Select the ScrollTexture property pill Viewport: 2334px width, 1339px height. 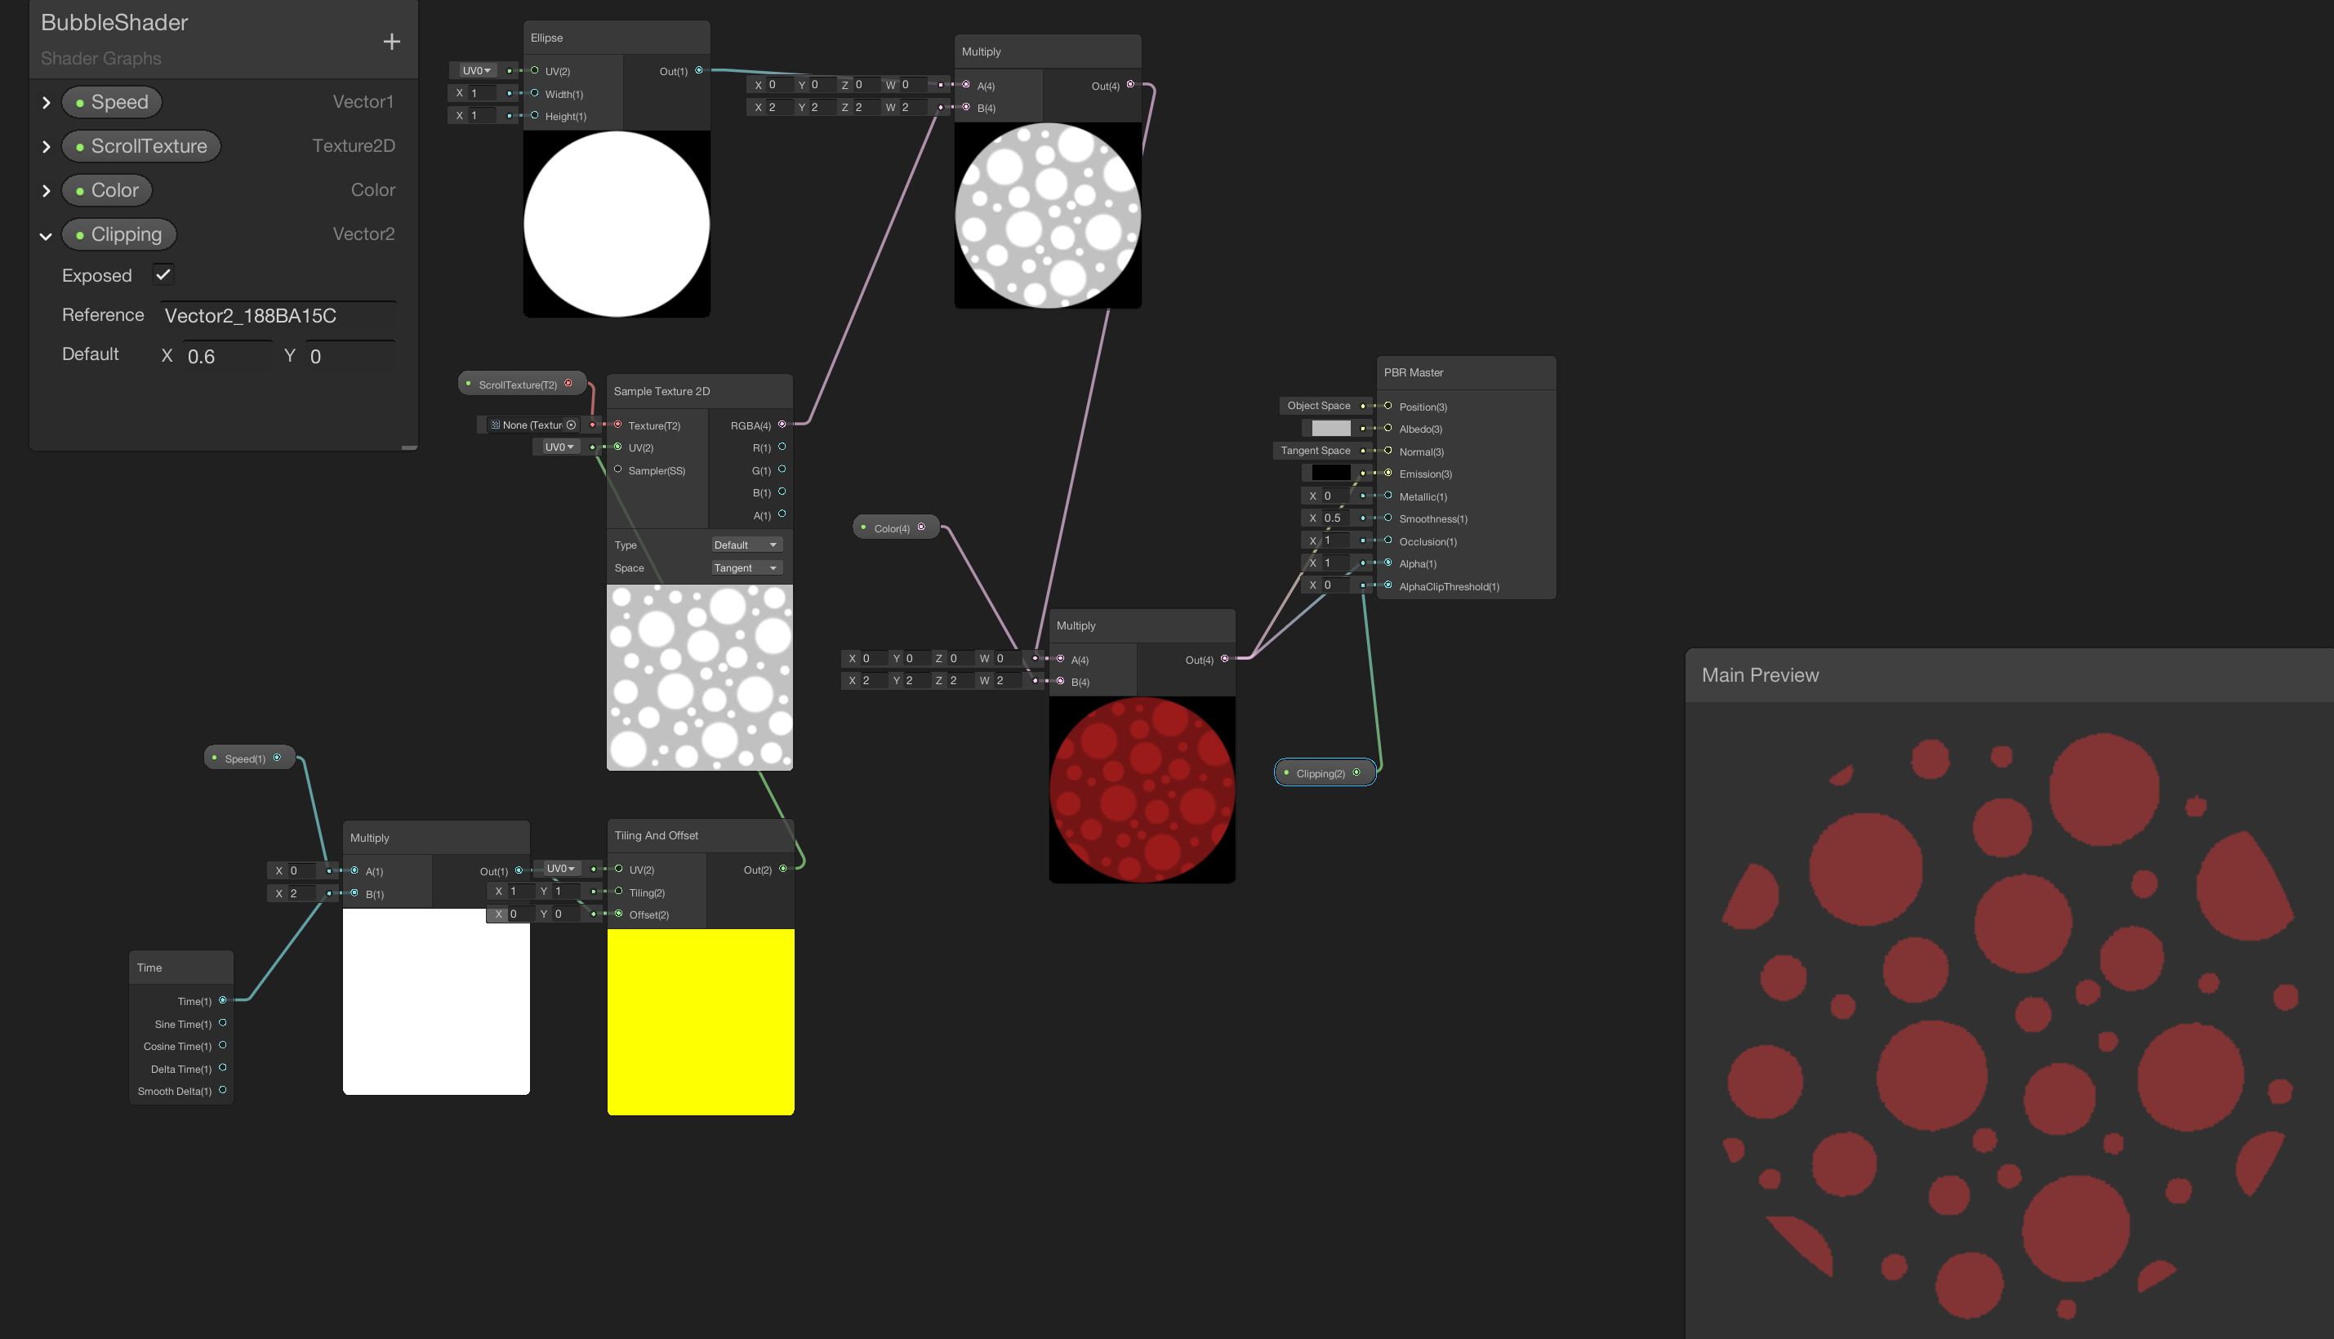141,146
